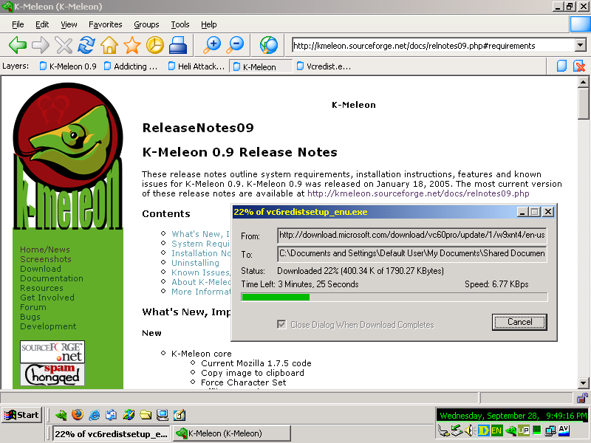Open the Screenshots sidebar link
The image size is (591, 443).
point(46,259)
